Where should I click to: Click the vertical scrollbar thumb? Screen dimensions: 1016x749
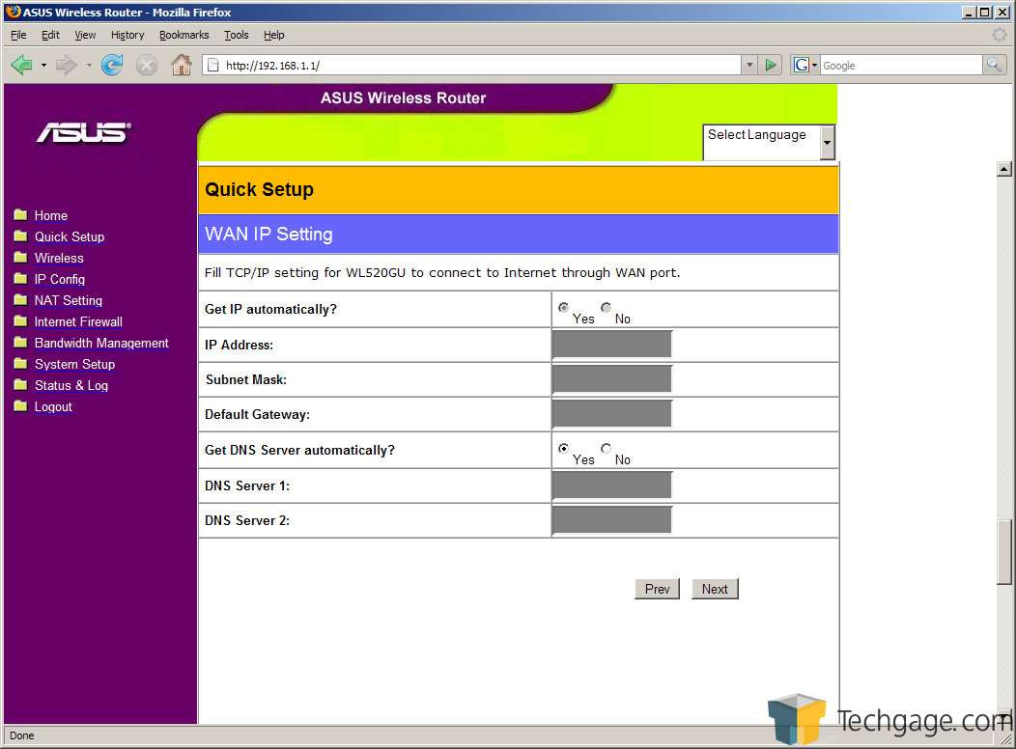pos(1003,551)
